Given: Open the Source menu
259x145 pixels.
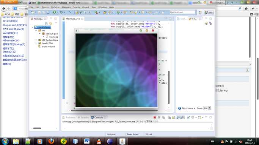Looking at the screenshot, I should [45, 7].
